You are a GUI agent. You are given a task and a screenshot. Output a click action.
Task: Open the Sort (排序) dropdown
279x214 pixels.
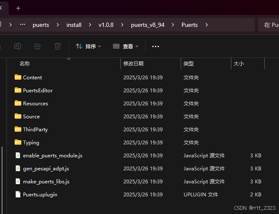pyautogui.click(x=88, y=47)
